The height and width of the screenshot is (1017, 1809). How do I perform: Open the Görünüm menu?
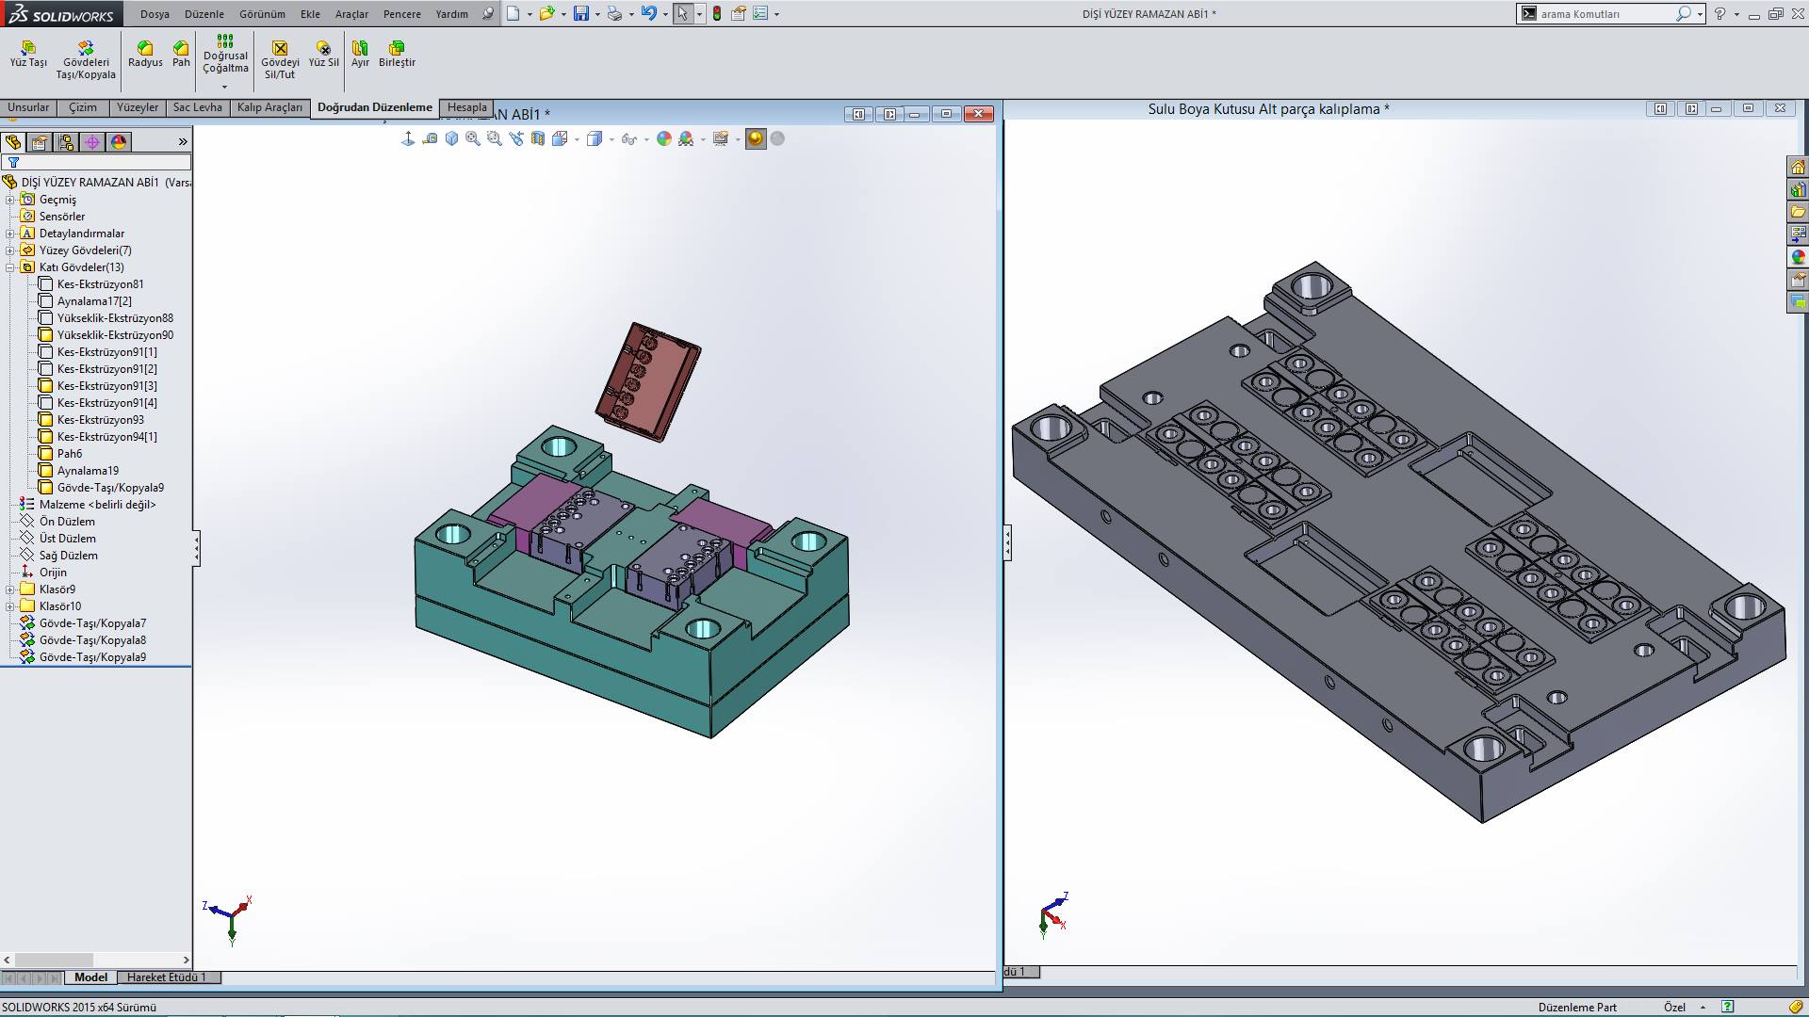pyautogui.click(x=262, y=14)
